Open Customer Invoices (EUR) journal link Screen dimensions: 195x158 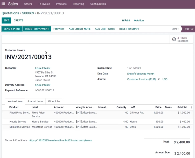pos(142,79)
